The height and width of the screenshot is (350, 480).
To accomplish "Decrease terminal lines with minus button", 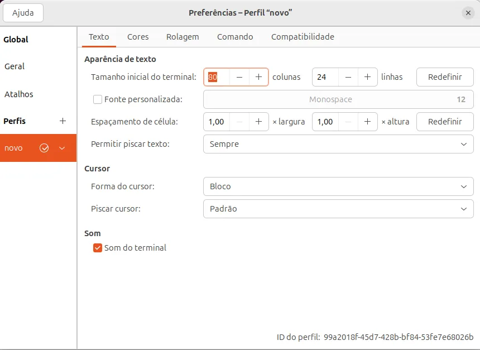I will pyautogui.click(x=348, y=77).
